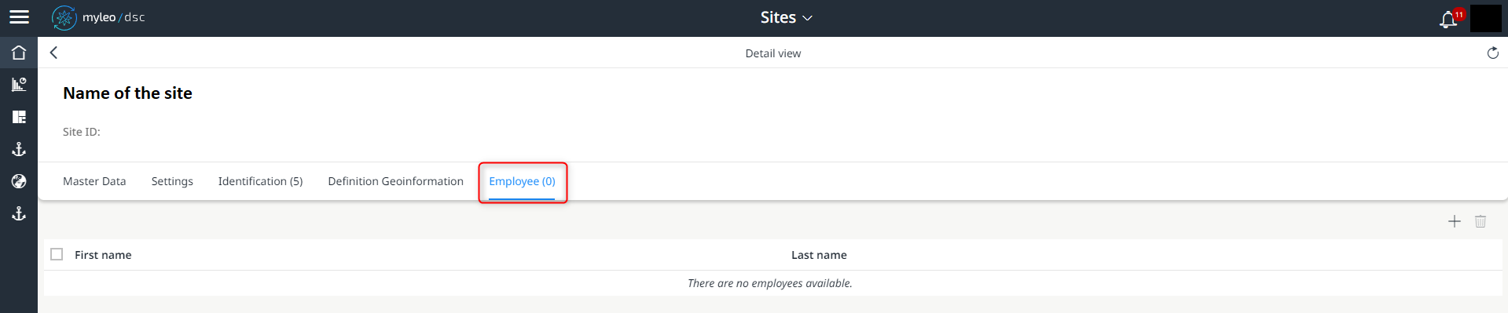
Task: Click the Last name column header
Action: coord(819,255)
